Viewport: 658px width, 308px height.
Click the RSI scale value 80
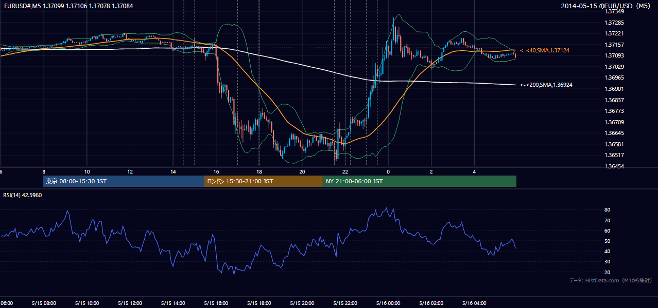[608, 210]
